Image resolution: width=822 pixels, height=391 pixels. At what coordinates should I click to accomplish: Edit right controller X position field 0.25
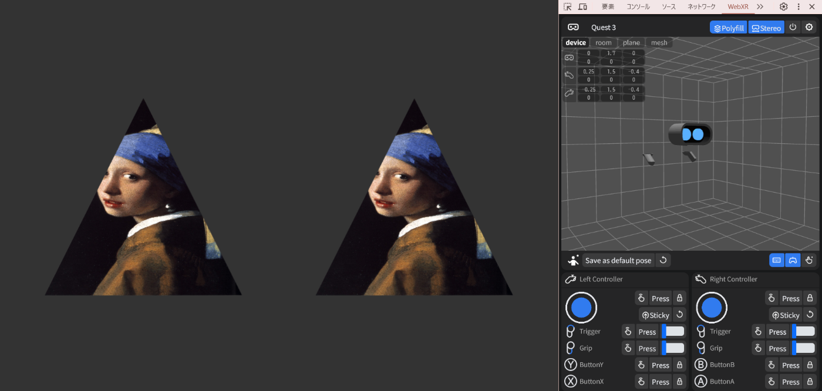(588, 71)
